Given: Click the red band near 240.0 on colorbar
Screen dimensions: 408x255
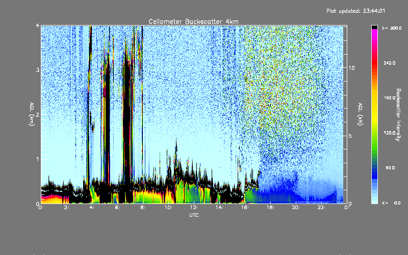Looking at the screenshot, I should pos(374,63).
